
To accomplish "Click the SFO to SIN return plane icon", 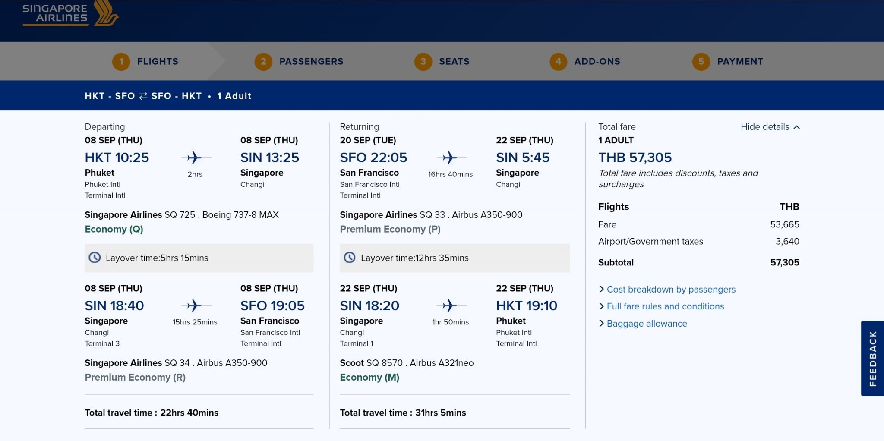I will tap(450, 157).
